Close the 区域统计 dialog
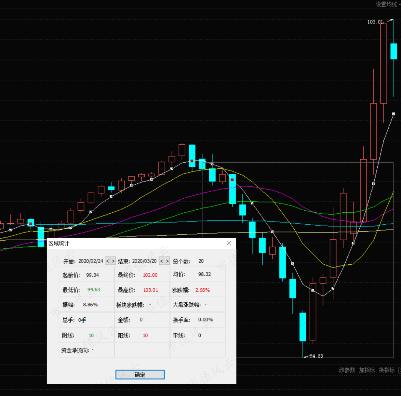Image resolution: width=401 pixels, height=396 pixels. pyautogui.click(x=229, y=243)
